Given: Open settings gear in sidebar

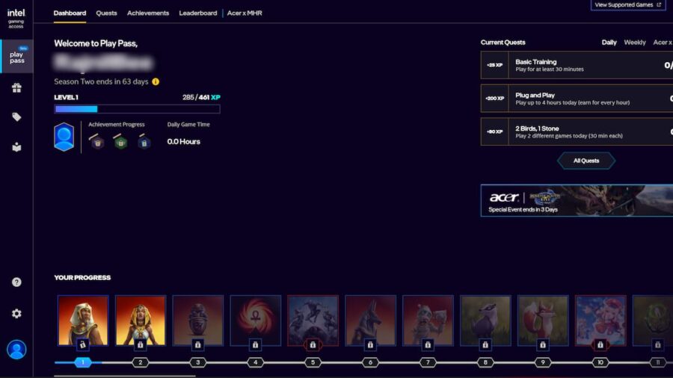Looking at the screenshot, I should click(x=16, y=314).
